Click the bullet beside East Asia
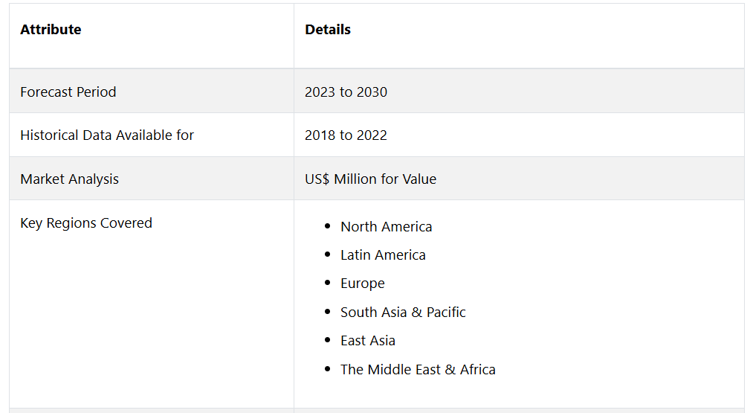Viewport: 753px width, 413px height. (x=327, y=340)
